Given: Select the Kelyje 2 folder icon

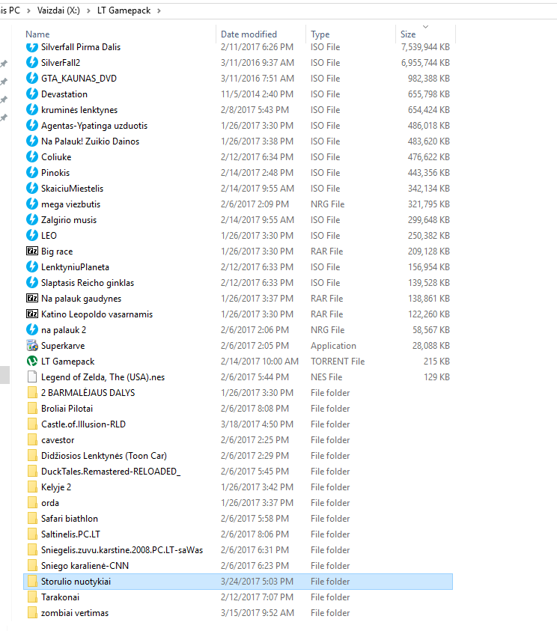Looking at the screenshot, I should (x=32, y=487).
